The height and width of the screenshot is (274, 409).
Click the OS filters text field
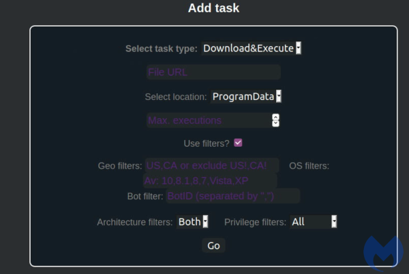click(x=210, y=181)
